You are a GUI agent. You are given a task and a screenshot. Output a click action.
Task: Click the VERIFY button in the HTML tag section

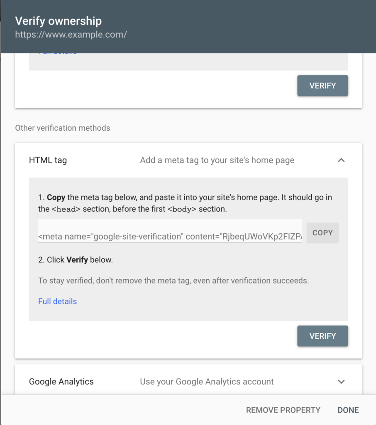tap(322, 336)
